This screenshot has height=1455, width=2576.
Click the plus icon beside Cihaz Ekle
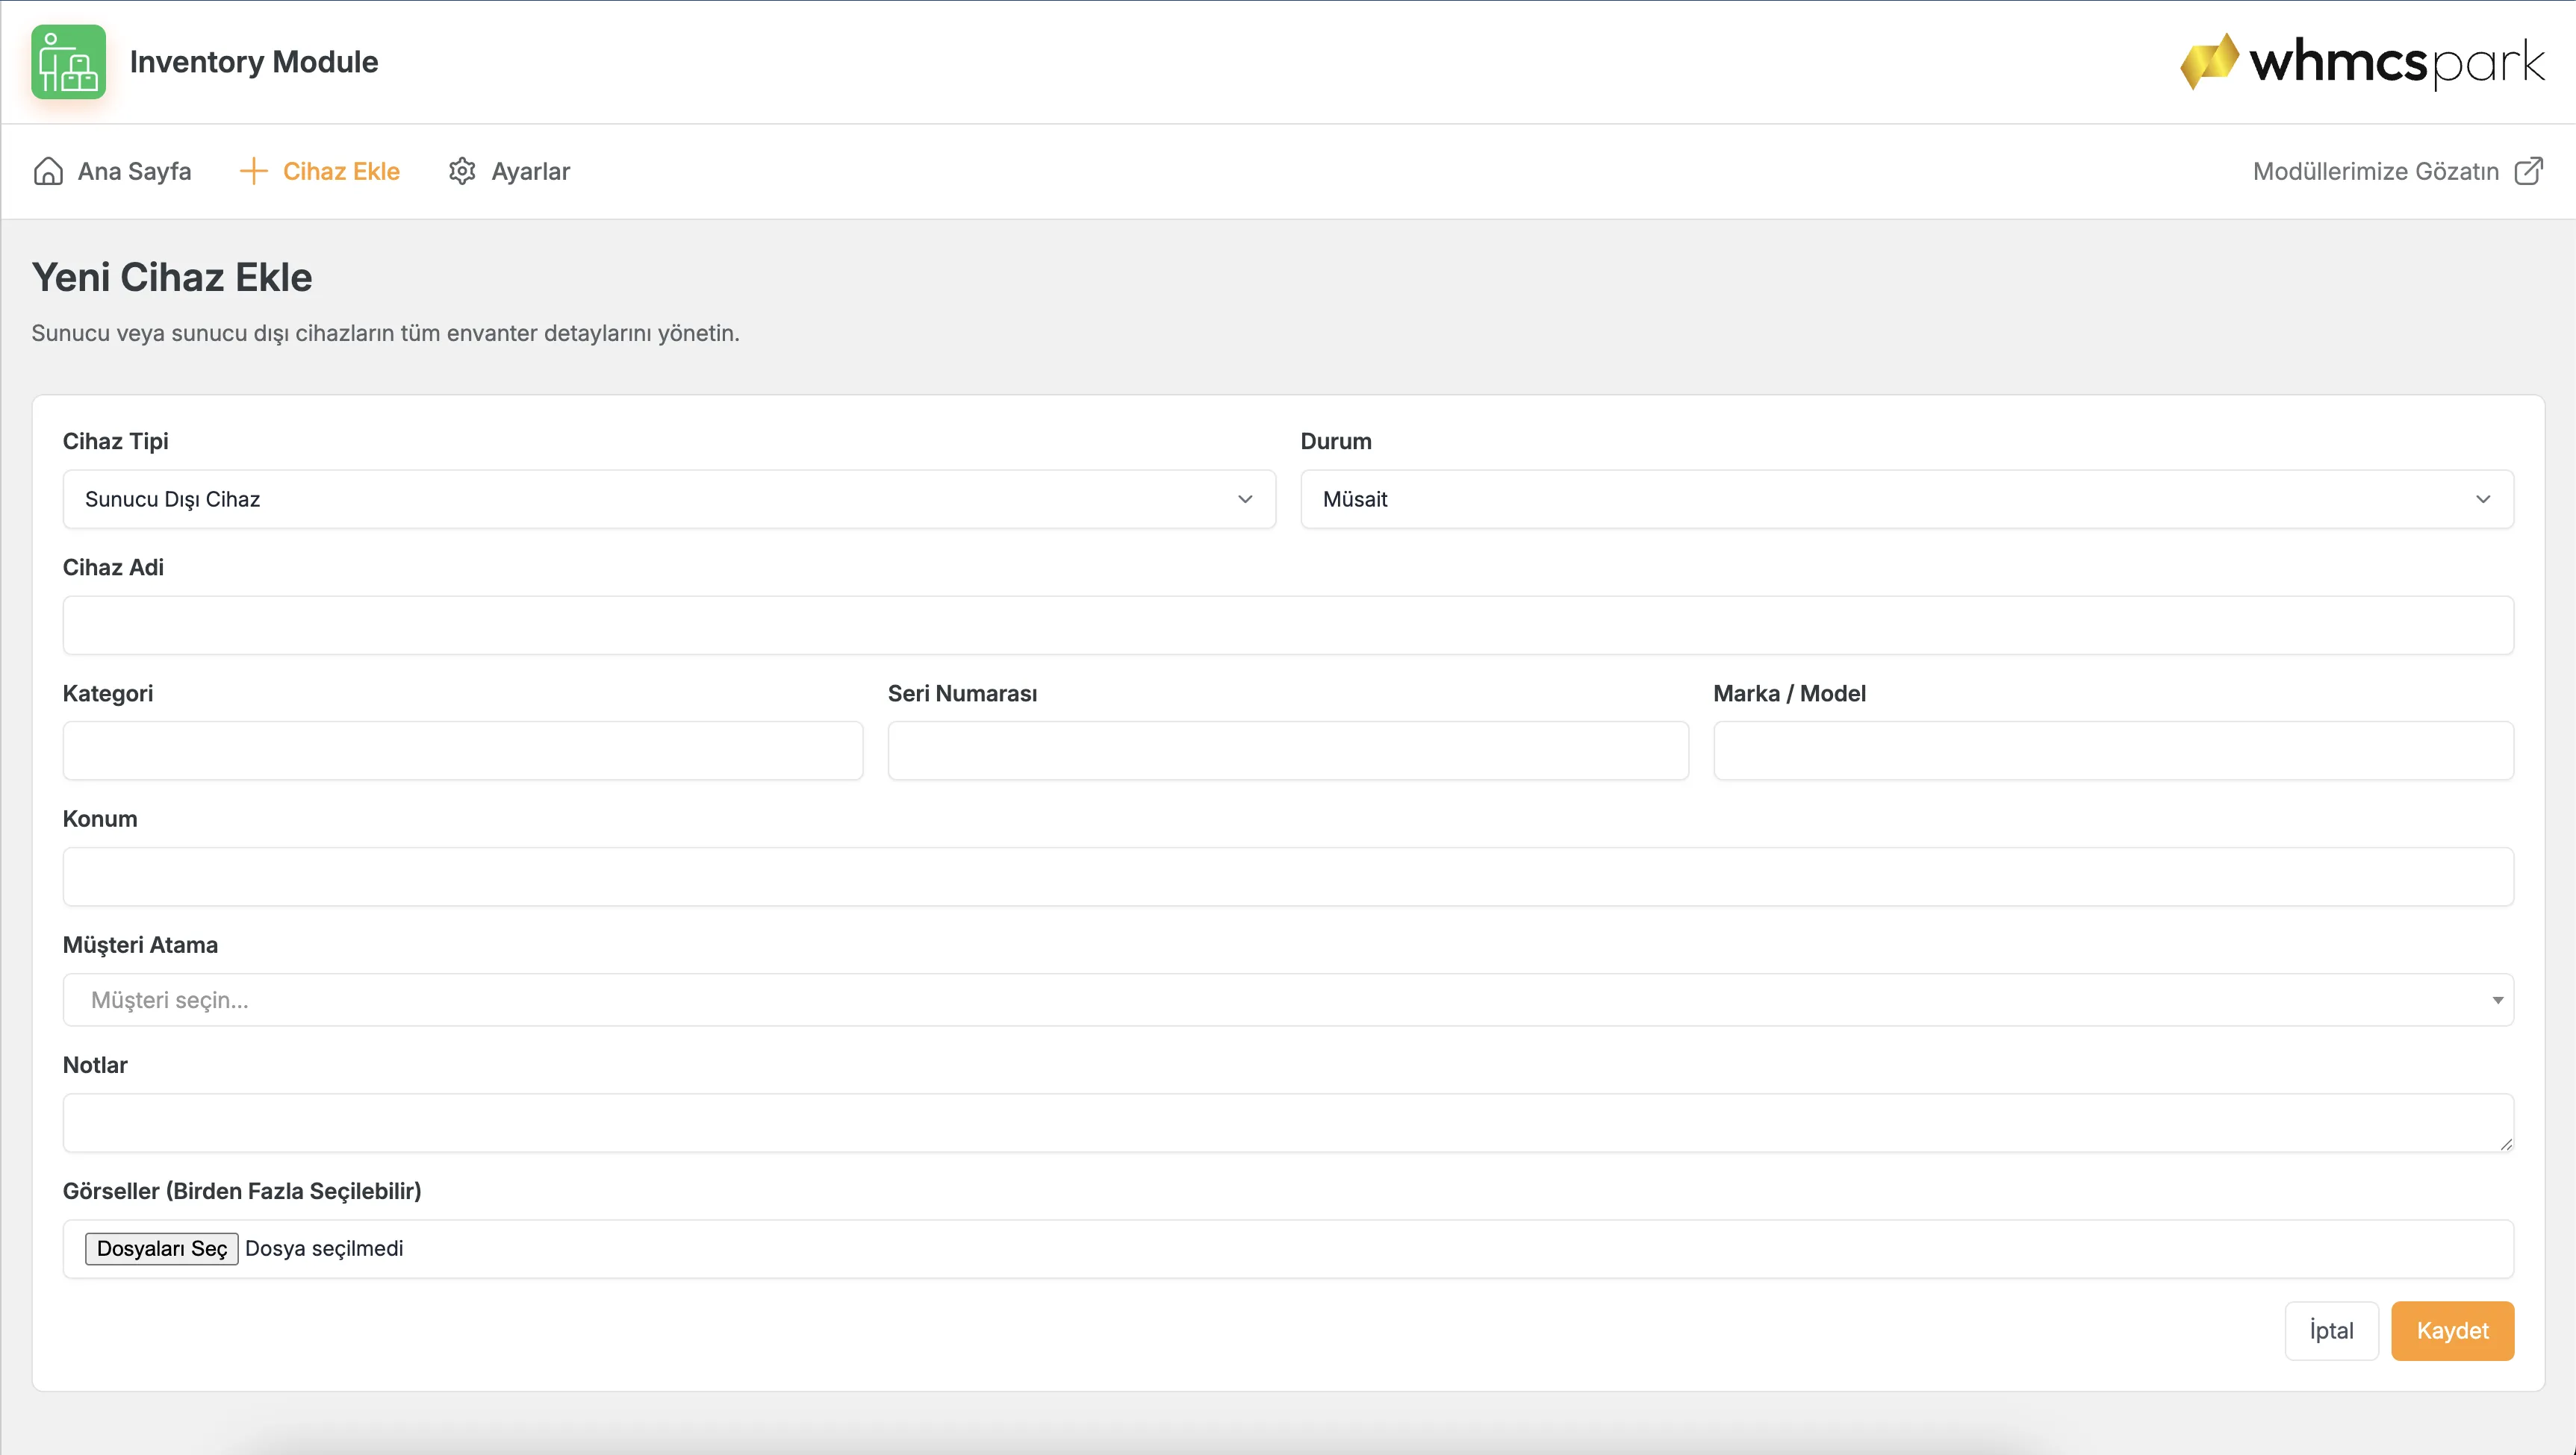click(x=254, y=171)
